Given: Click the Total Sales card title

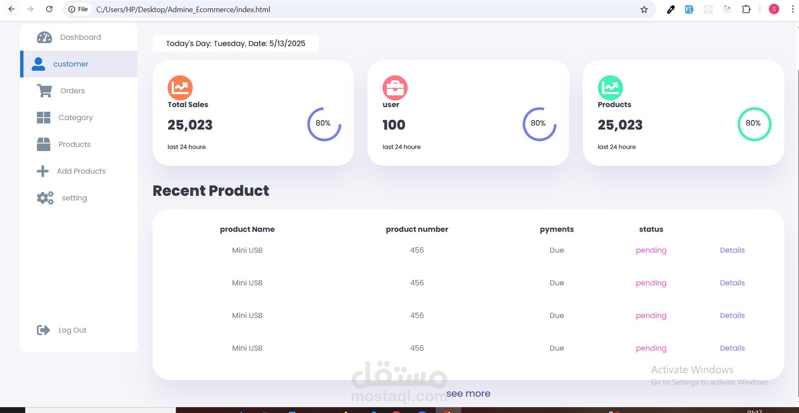Looking at the screenshot, I should 188,105.
